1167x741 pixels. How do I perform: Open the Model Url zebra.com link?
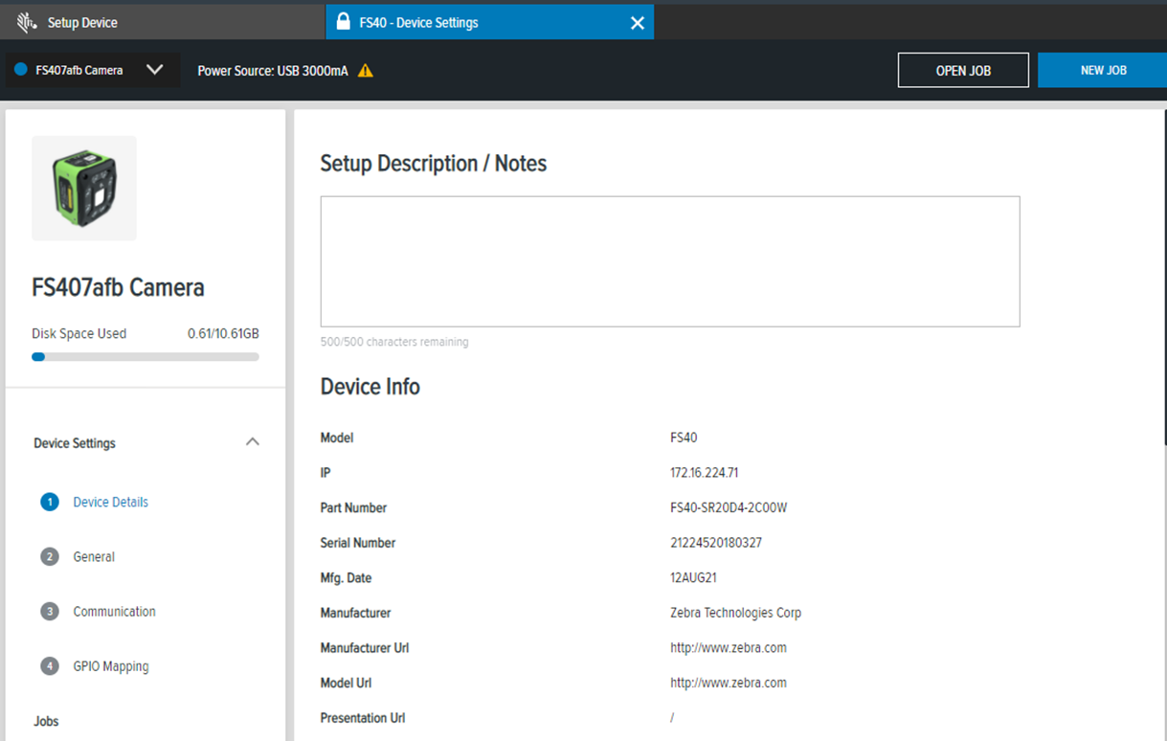click(x=728, y=683)
